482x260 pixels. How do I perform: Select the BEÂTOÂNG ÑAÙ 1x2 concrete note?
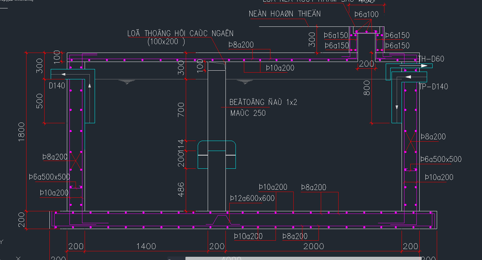point(263,103)
